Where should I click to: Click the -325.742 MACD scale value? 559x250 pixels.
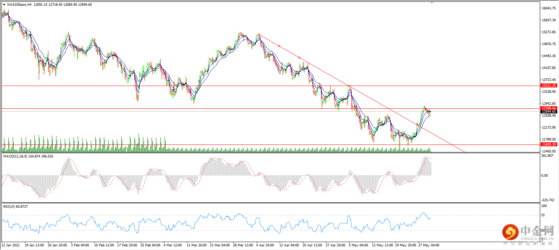pos(548,200)
